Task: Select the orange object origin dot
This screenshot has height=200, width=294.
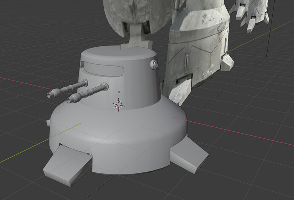Action: coord(119,92)
